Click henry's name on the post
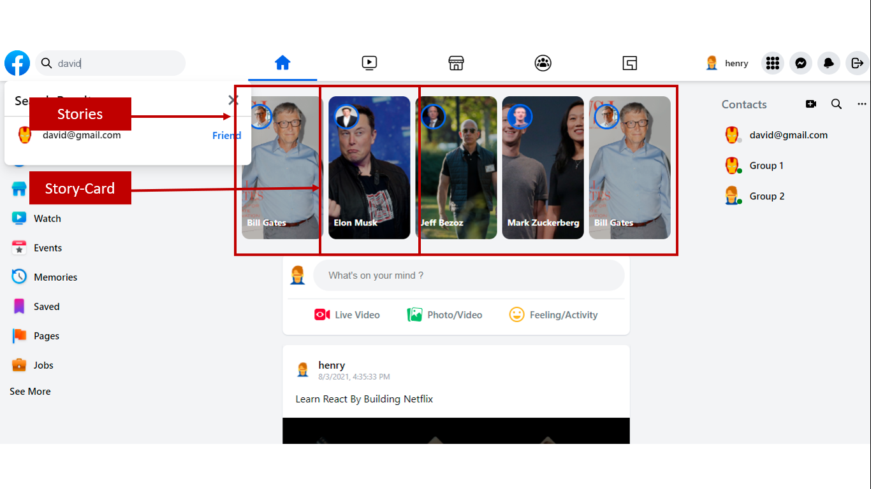 click(332, 365)
